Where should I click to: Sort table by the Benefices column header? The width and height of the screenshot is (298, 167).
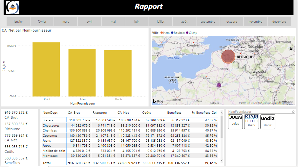[174, 112]
